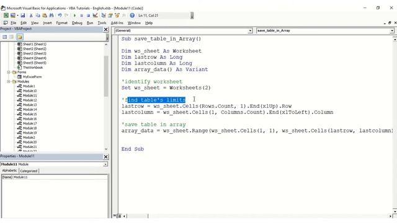
Task: Select ThisWorkbook in project tree
Action: tap(33, 68)
